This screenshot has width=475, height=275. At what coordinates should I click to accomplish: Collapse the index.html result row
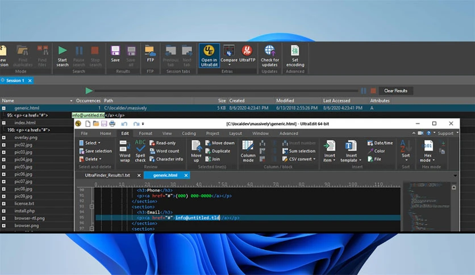click(3, 123)
